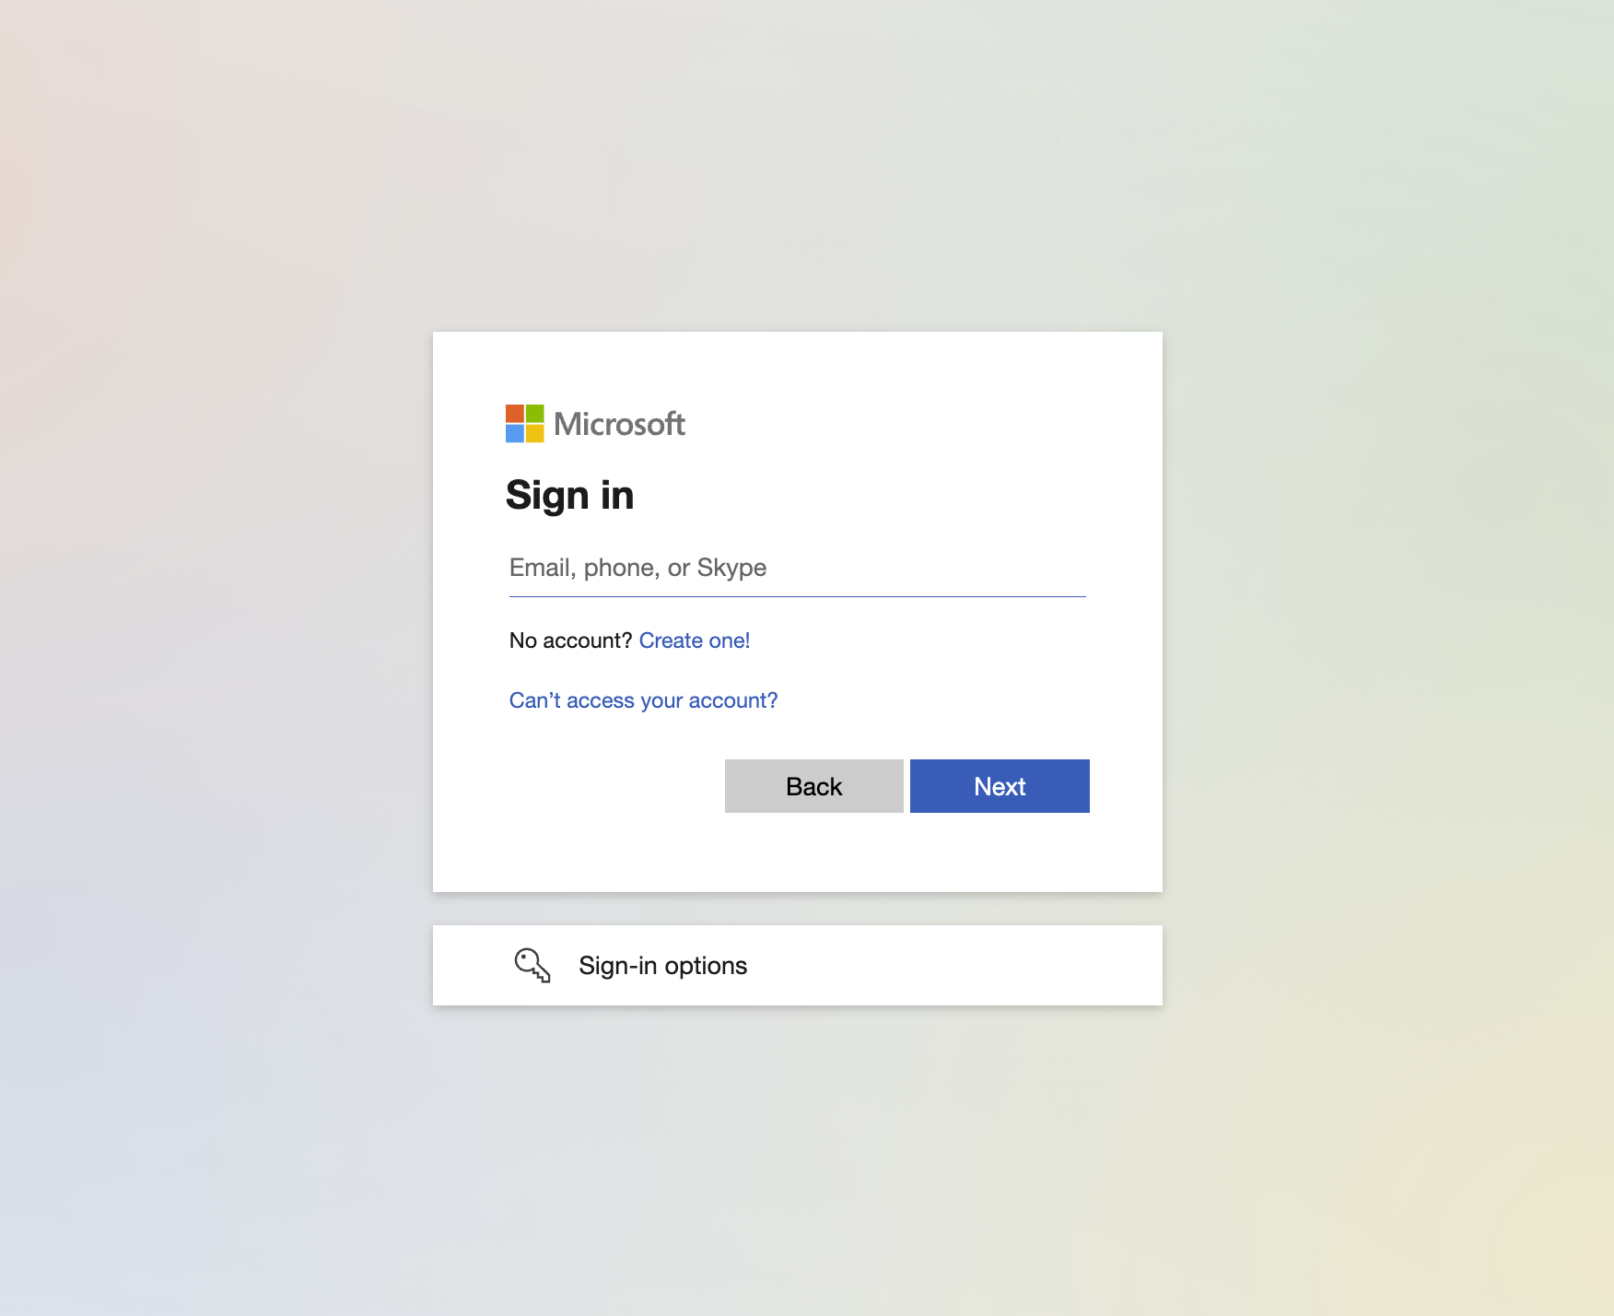Click the Microsoft wordmark text
Screen dimensions: 1614x1316
point(619,424)
